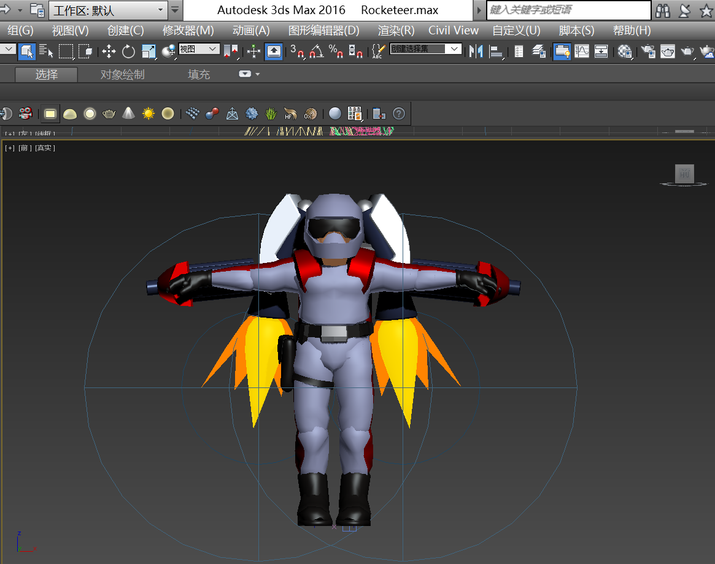Screen dimensions: 715x564
Task: Open the favorites star icon
Action: click(x=706, y=10)
